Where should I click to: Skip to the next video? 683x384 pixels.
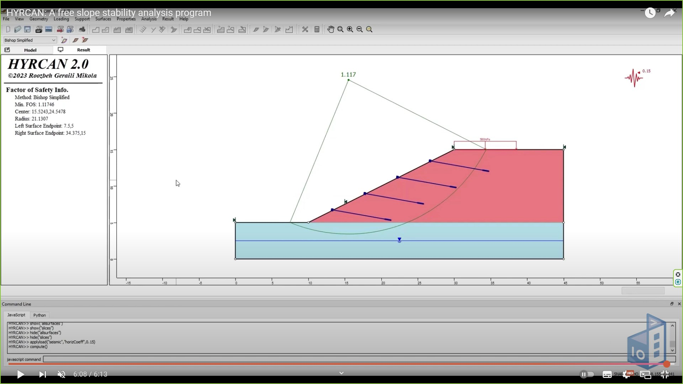tap(42, 374)
